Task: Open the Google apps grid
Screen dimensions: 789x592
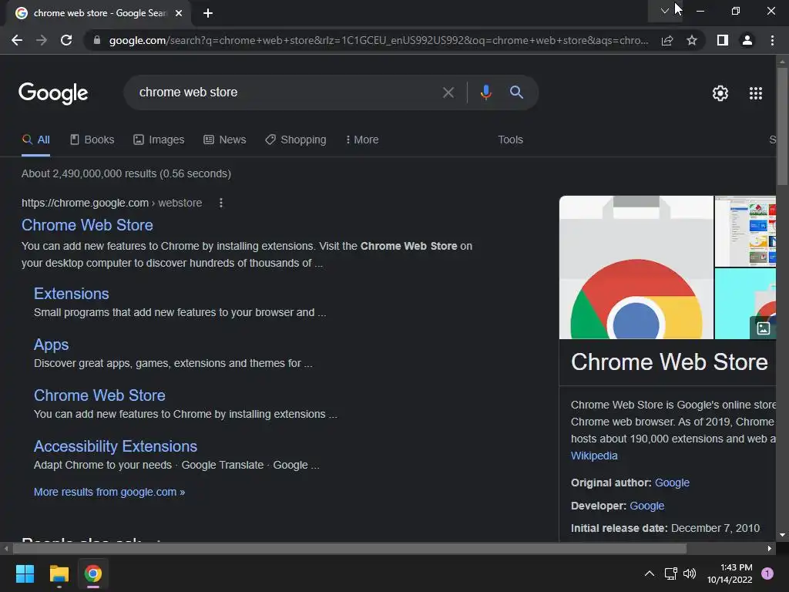Action: (756, 93)
